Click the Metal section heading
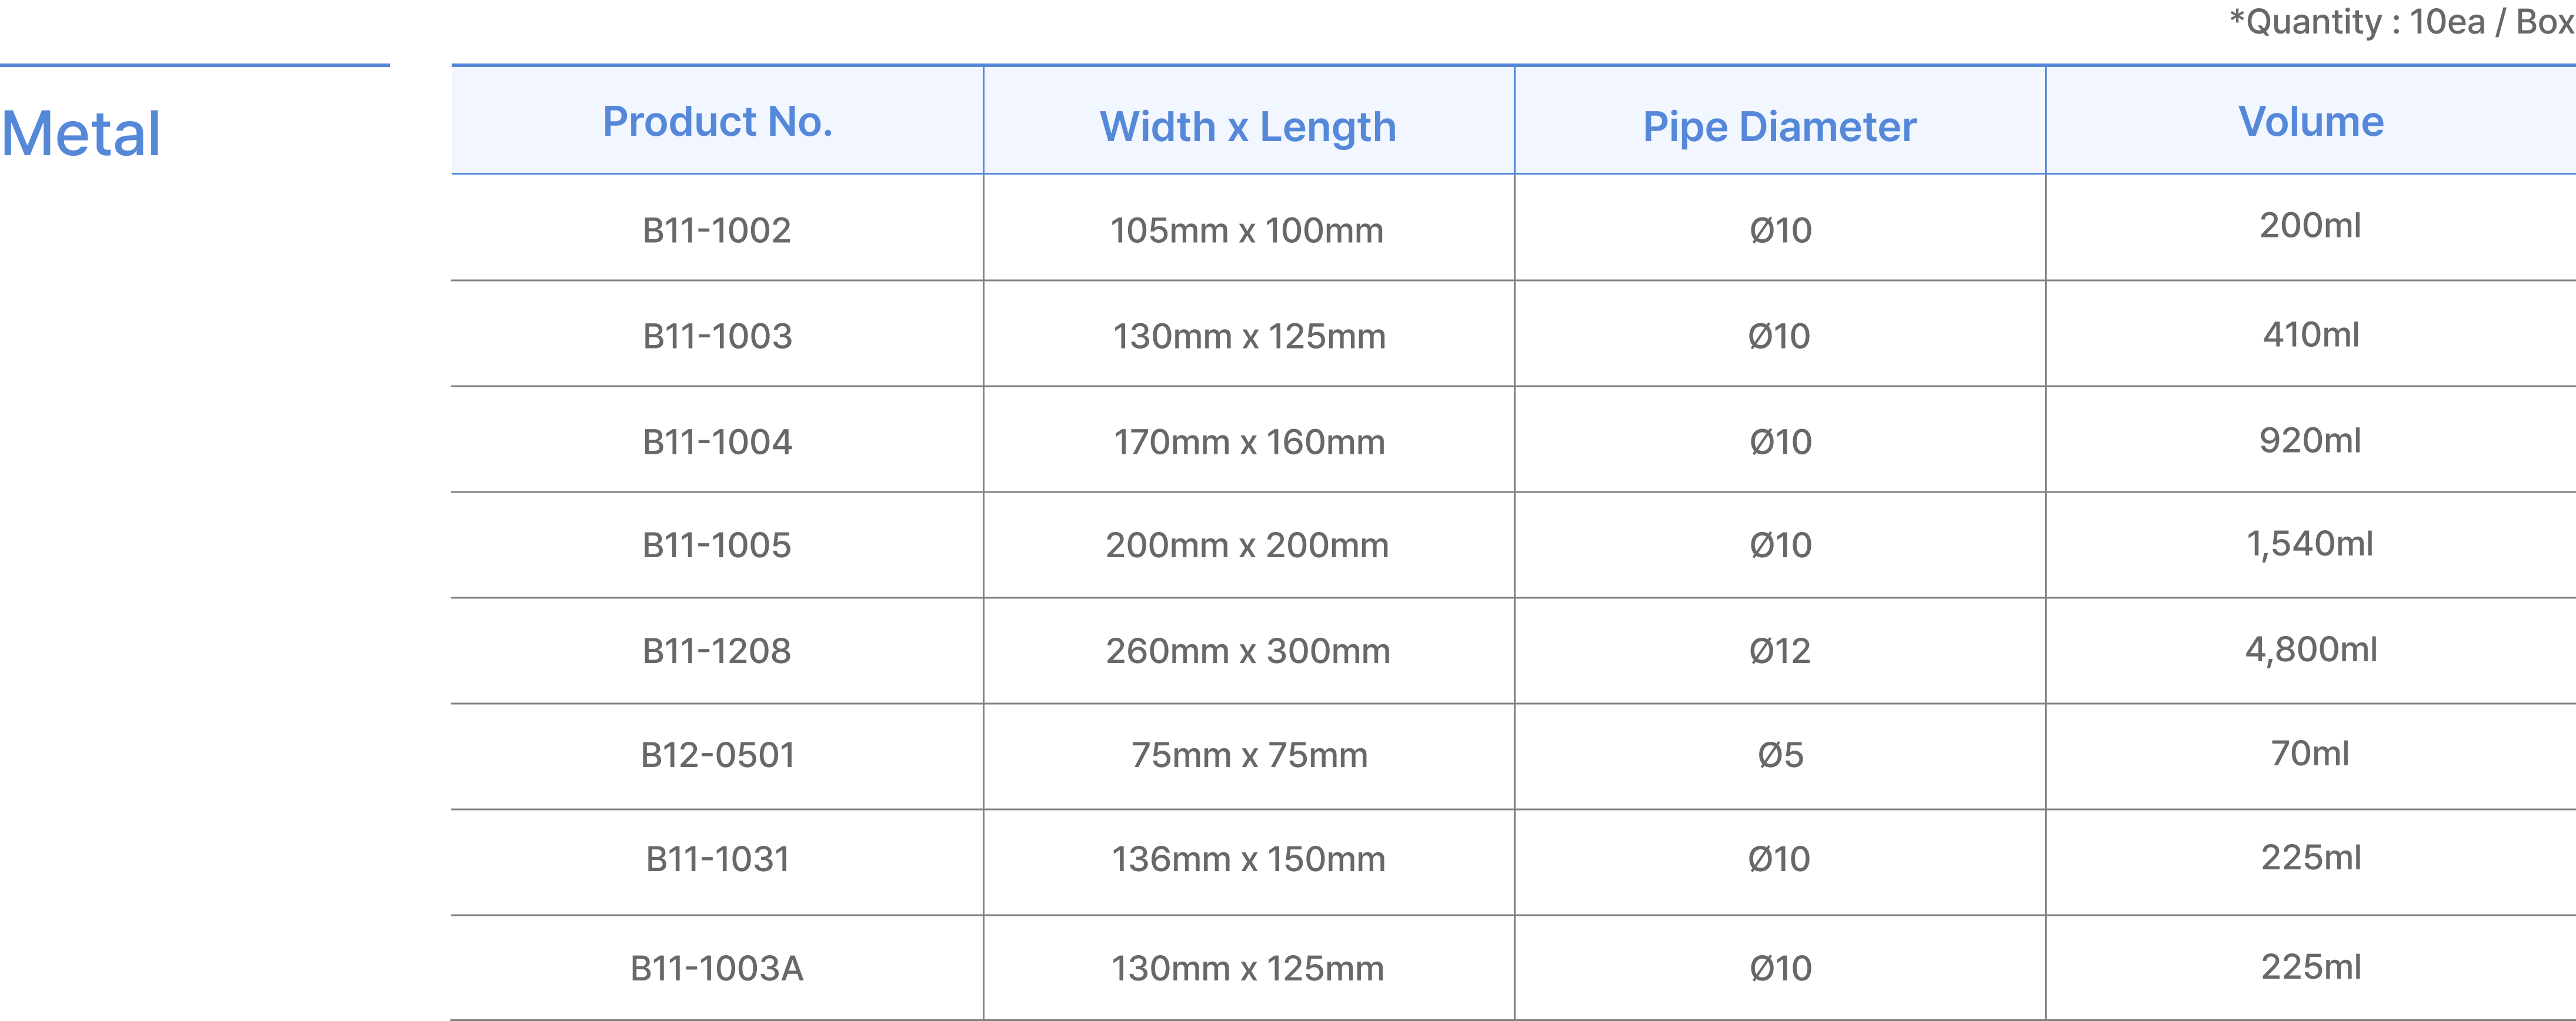The width and height of the screenshot is (2576, 1021). 80,134
